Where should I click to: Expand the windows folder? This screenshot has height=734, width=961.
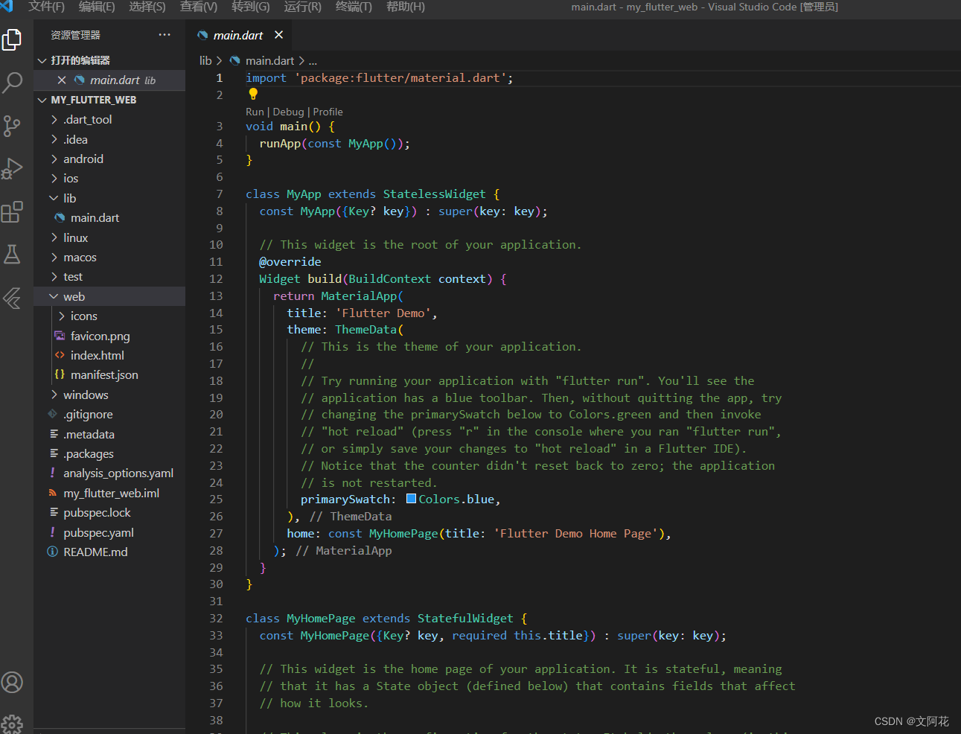point(54,395)
